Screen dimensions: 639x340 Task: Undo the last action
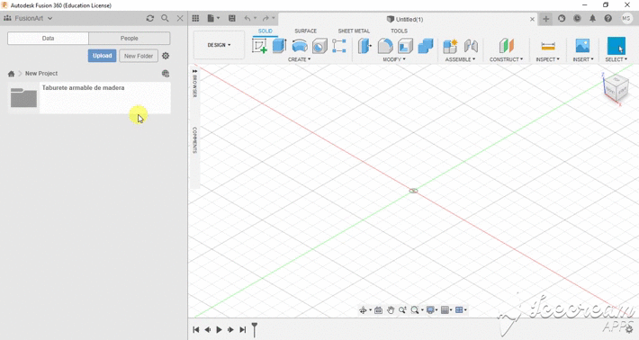tap(247, 18)
